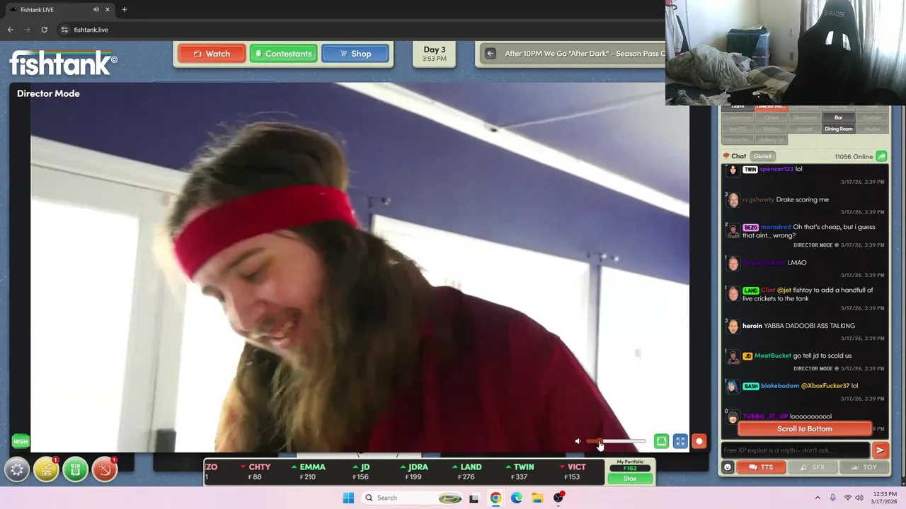Open the Watch section
906x509 pixels.
(x=212, y=54)
